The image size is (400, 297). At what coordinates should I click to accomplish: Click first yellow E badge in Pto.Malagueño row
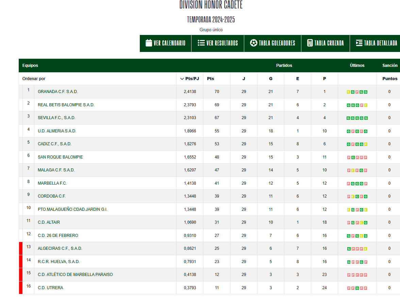tap(348, 210)
